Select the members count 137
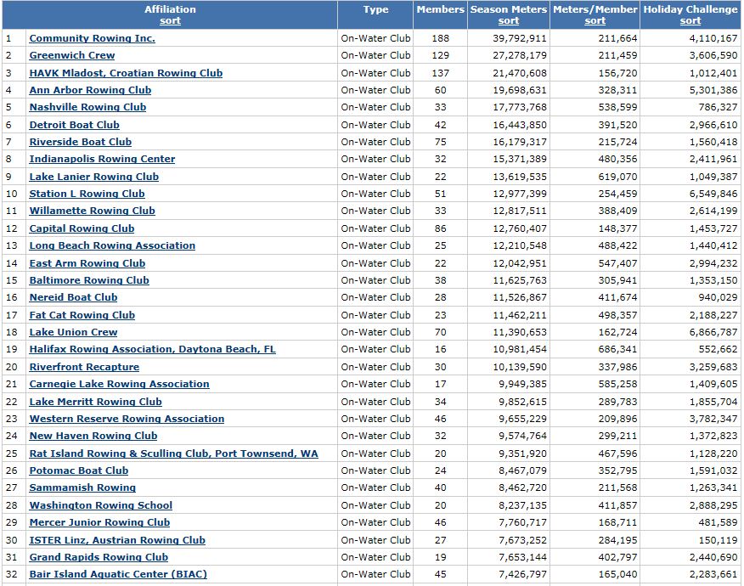This screenshot has width=744, height=586. (x=440, y=73)
